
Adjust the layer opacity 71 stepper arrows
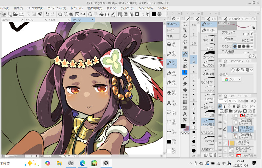(255, 101)
